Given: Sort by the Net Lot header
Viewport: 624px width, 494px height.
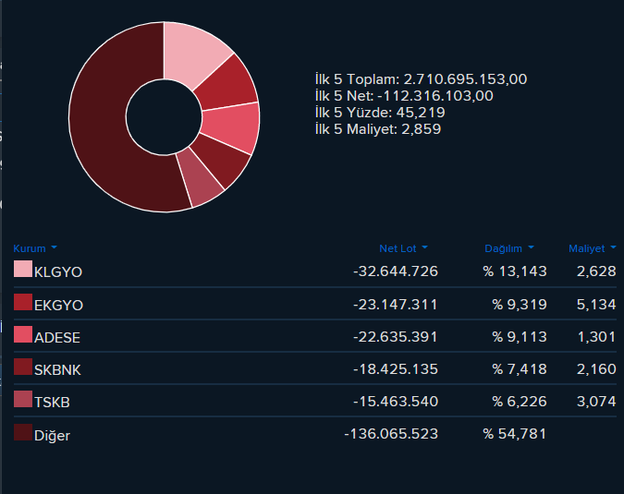Looking at the screenshot, I should 398,248.
